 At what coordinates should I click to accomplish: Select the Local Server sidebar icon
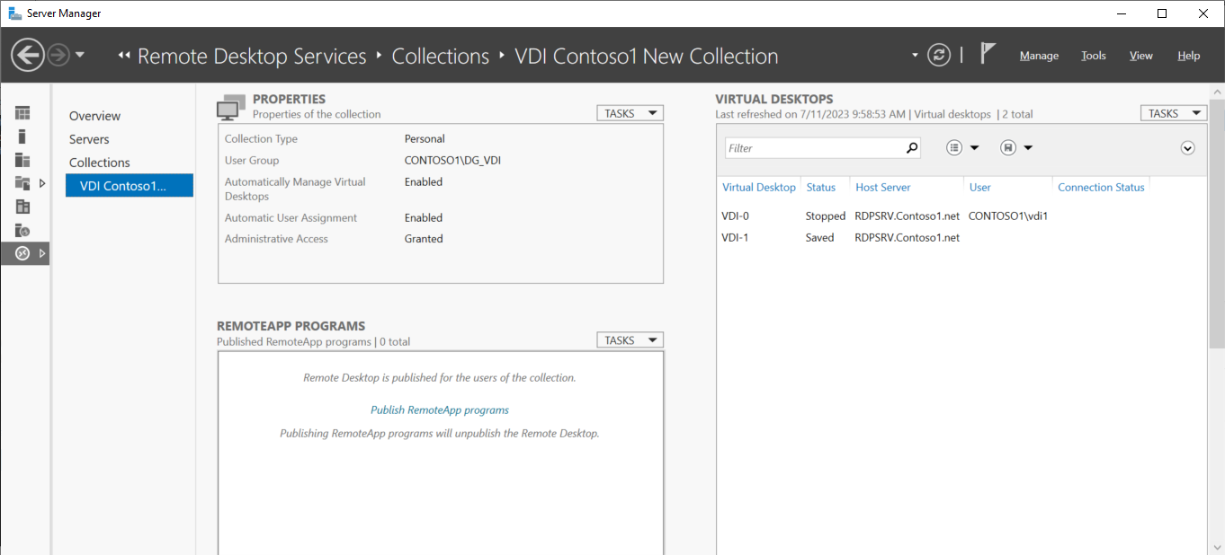(22, 137)
